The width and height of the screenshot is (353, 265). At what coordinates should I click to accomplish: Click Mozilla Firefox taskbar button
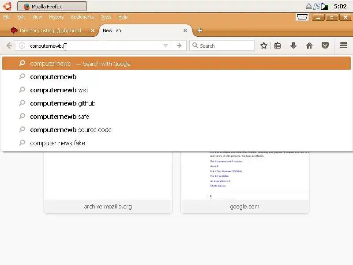(52, 6)
